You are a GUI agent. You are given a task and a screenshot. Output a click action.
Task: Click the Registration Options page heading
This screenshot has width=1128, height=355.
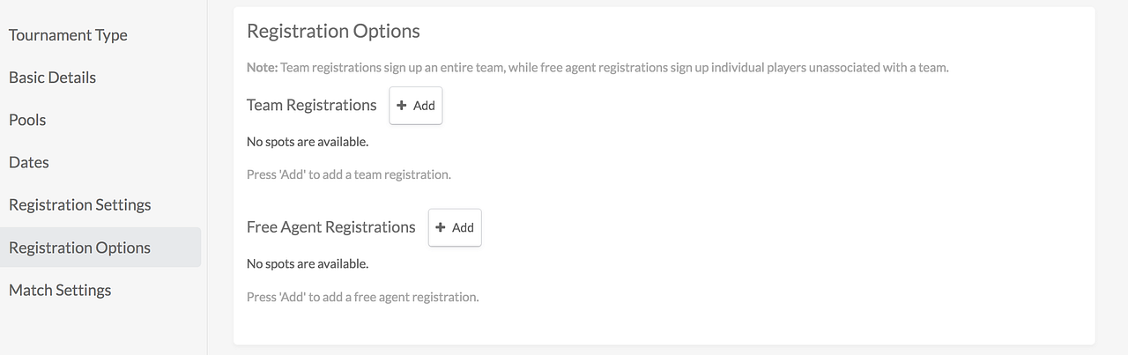point(333,32)
